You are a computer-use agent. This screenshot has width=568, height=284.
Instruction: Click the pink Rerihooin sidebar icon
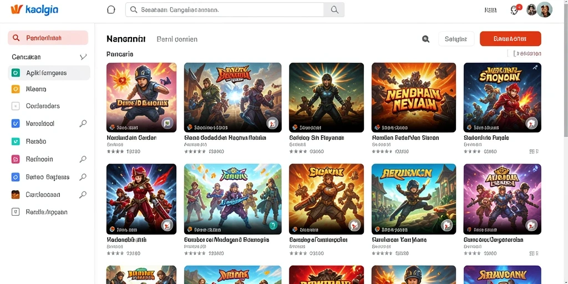pyautogui.click(x=16, y=159)
